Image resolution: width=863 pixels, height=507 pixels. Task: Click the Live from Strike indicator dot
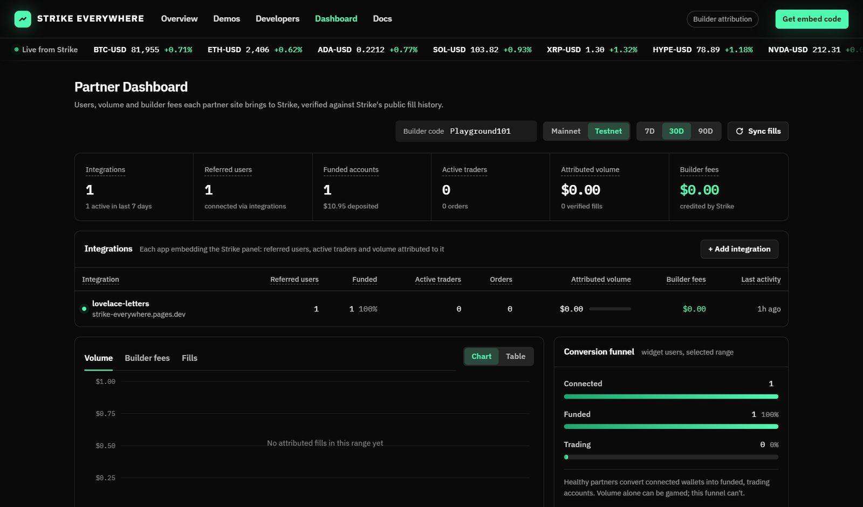coord(17,50)
